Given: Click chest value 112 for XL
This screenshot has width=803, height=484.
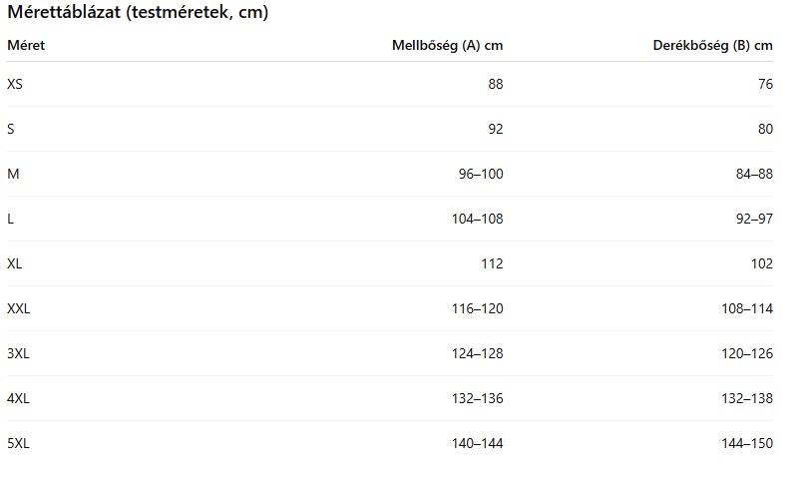Looking at the screenshot, I should click(x=492, y=263).
